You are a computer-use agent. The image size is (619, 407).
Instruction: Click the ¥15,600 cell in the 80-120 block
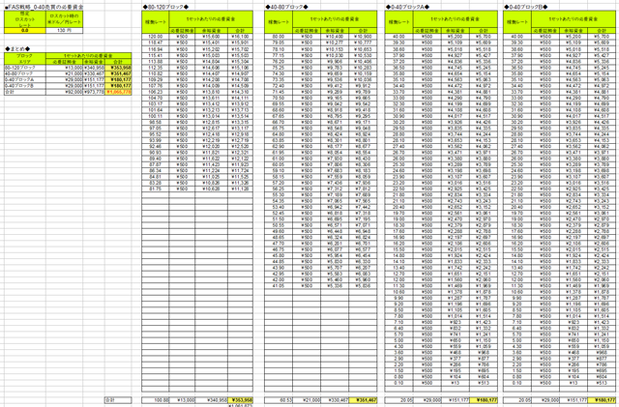click(x=211, y=37)
